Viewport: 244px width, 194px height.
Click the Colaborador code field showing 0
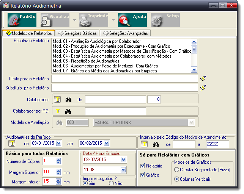click(x=154, y=99)
